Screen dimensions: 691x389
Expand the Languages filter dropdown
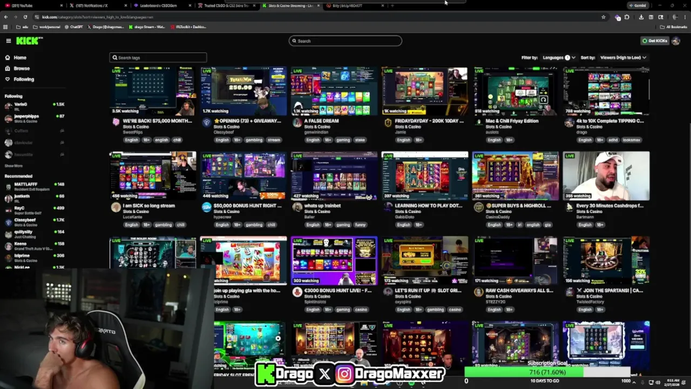tap(558, 57)
